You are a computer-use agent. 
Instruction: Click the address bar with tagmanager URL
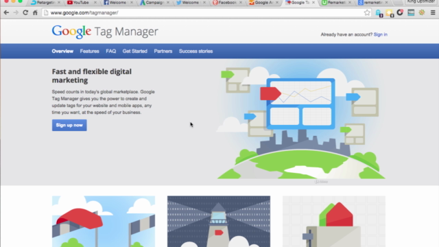coord(206,12)
